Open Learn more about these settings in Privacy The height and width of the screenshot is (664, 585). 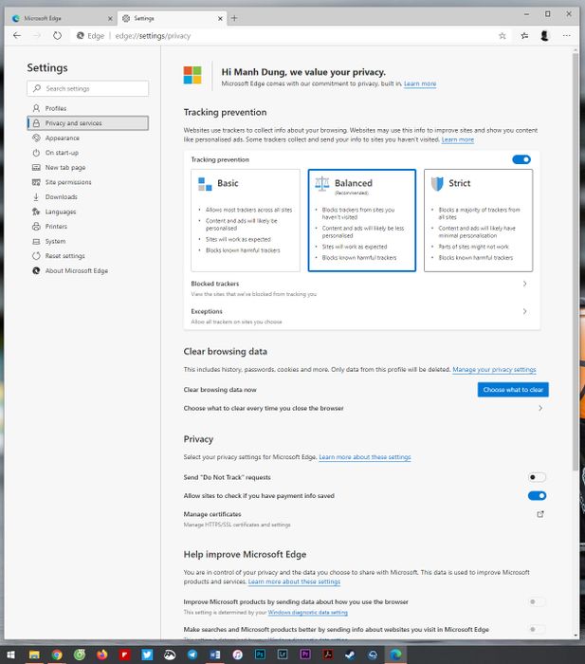pyautogui.click(x=365, y=457)
